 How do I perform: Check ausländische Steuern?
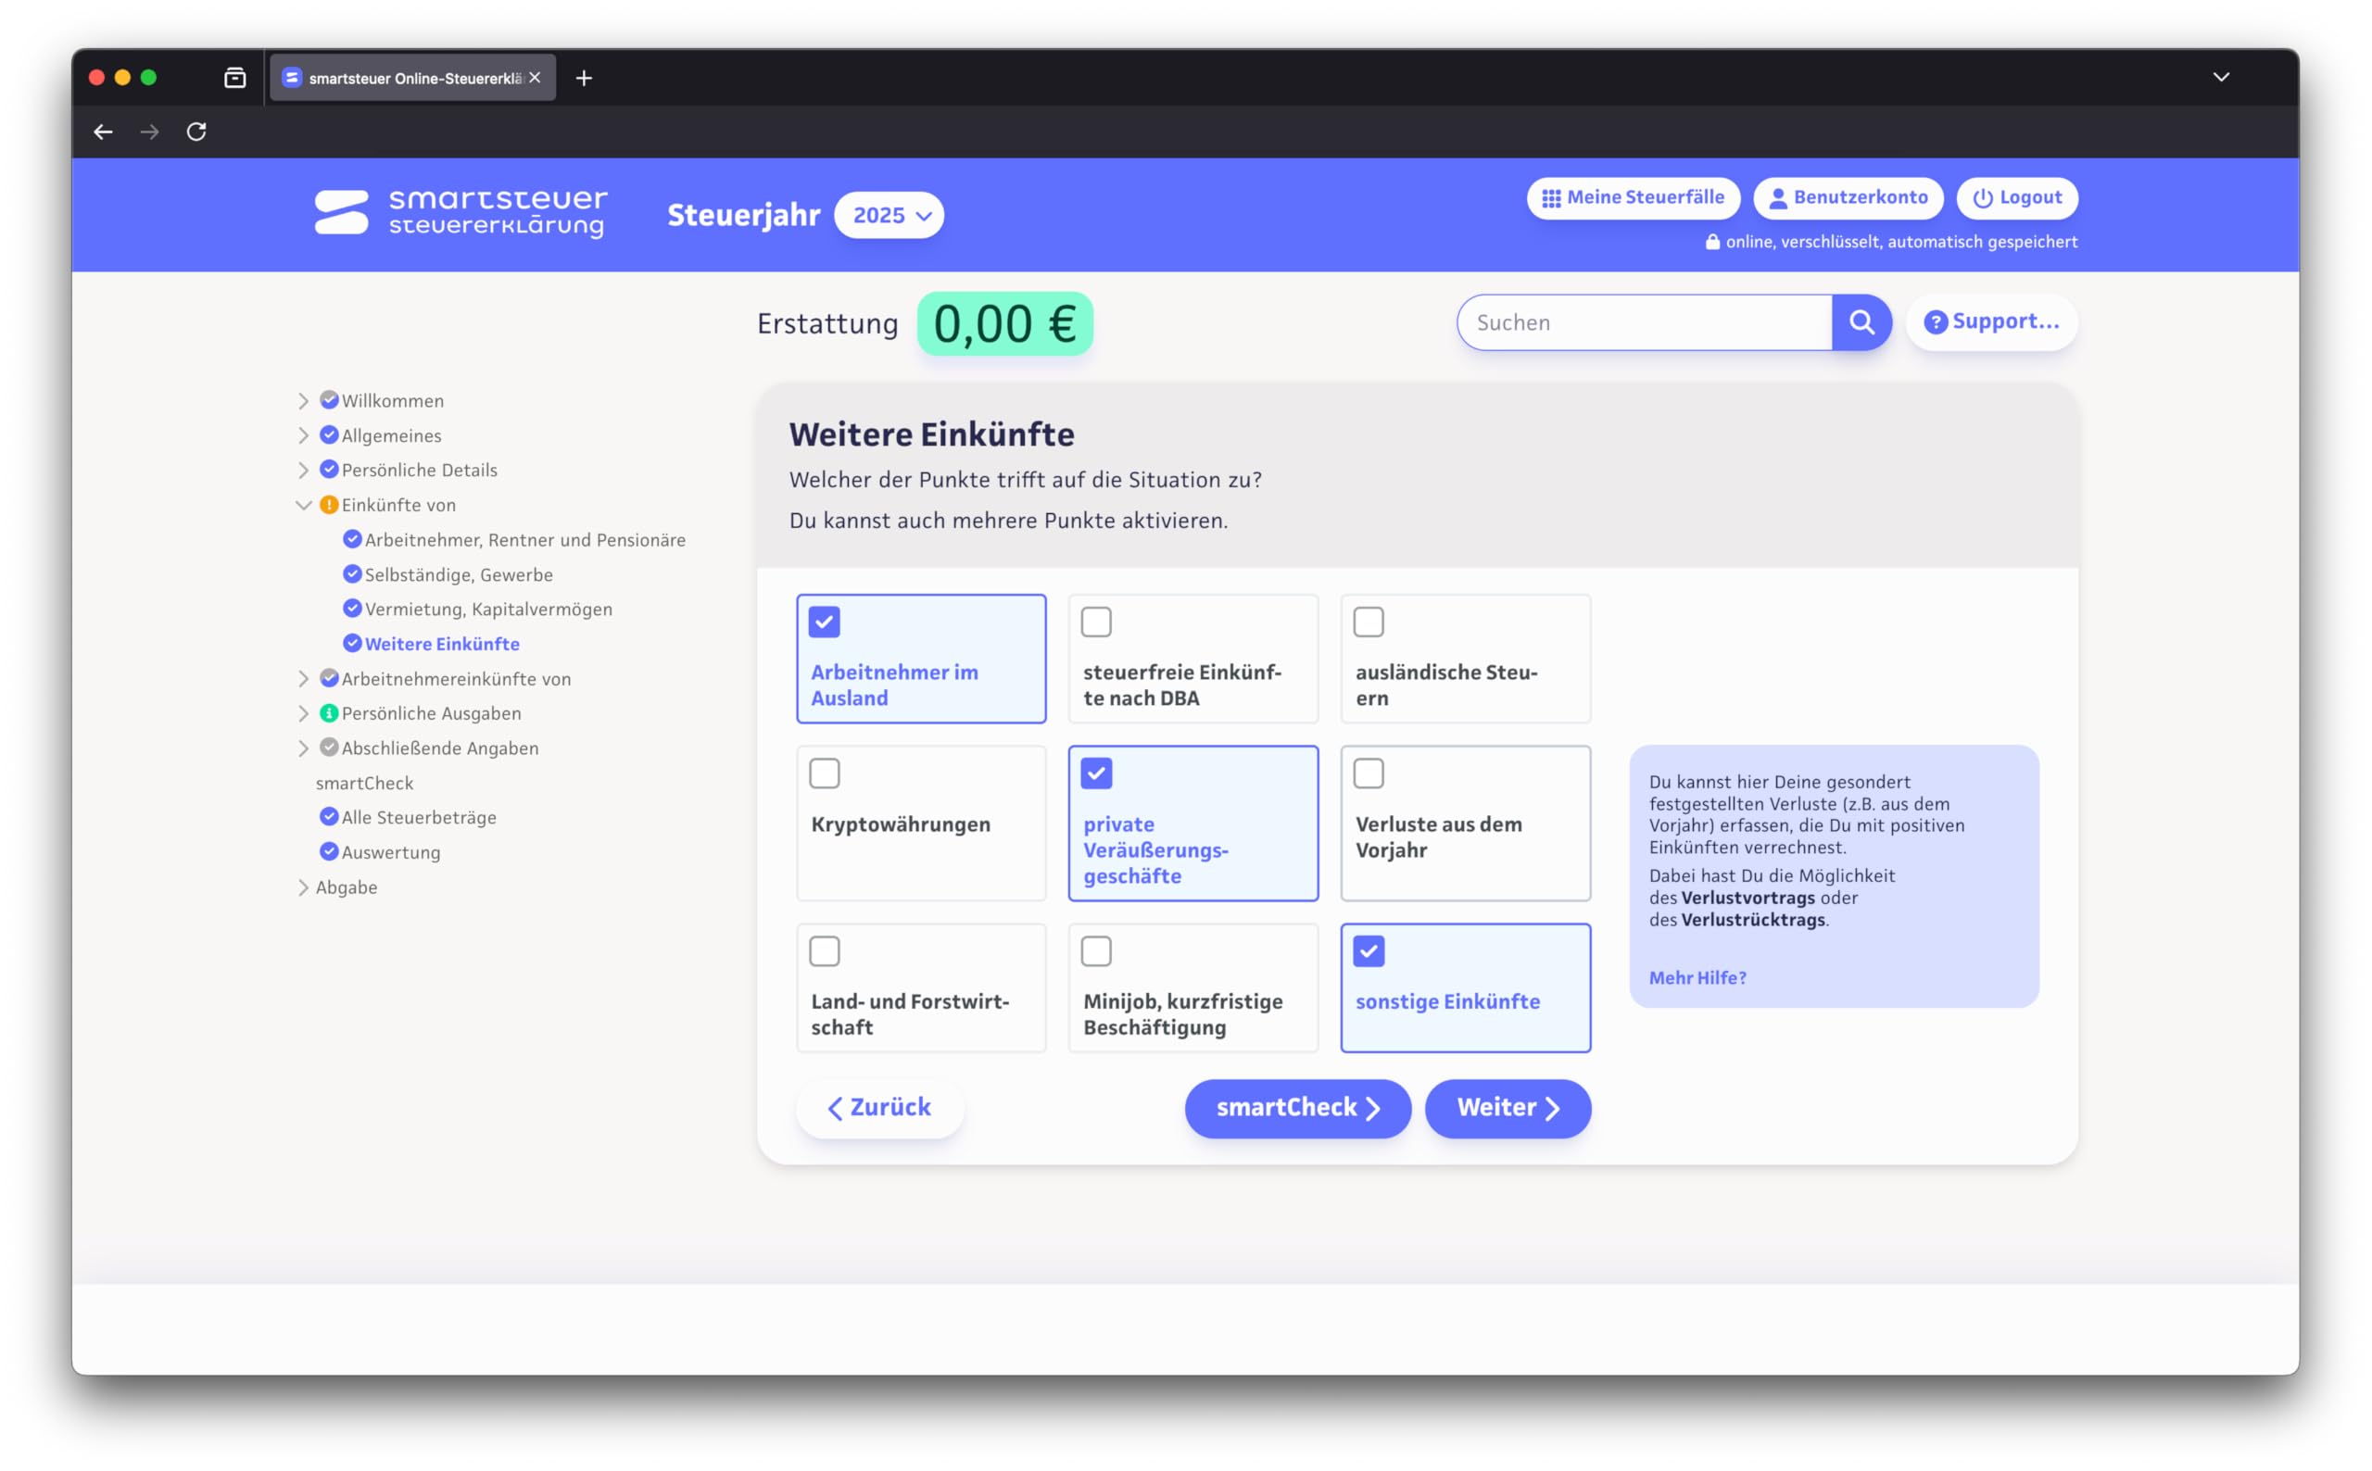[1369, 622]
